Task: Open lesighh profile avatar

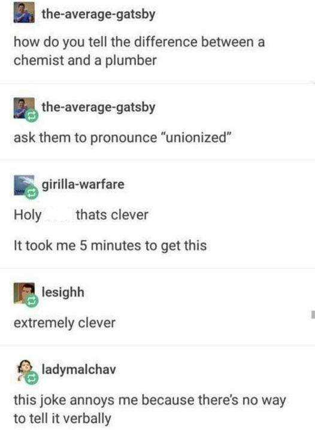Action: 24,293
